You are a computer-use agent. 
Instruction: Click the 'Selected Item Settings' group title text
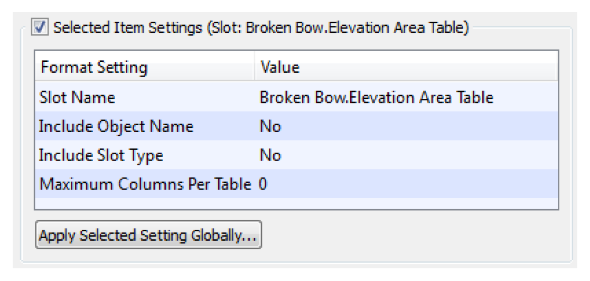click(126, 27)
